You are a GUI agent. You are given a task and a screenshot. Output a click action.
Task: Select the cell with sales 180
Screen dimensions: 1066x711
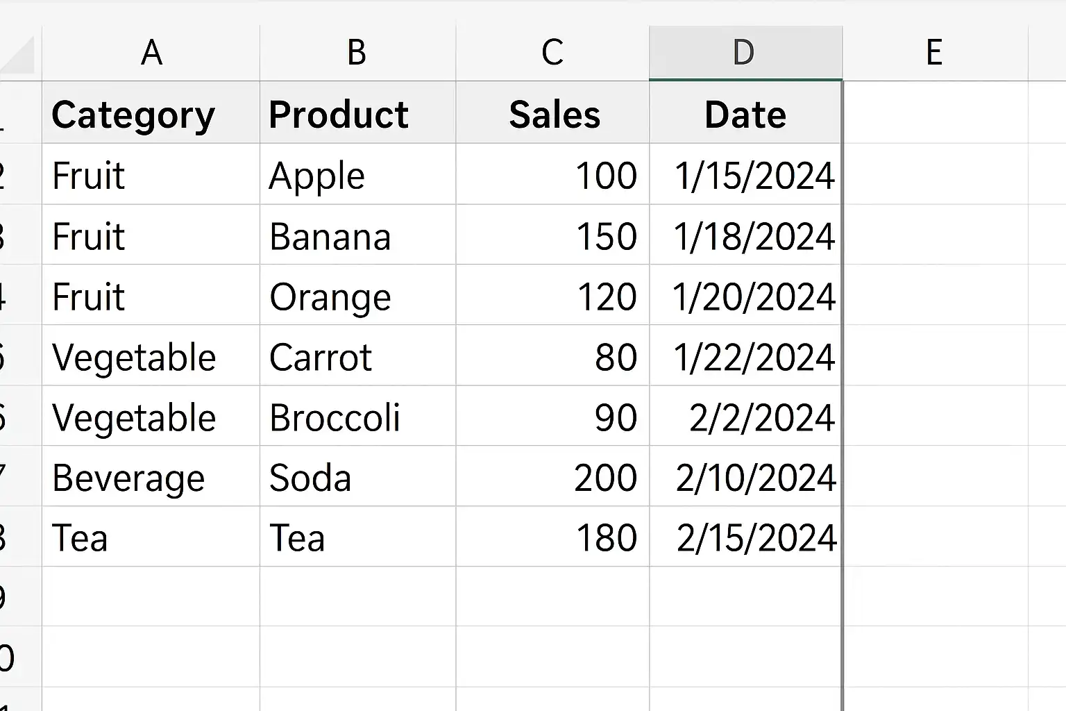[x=552, y=537]
